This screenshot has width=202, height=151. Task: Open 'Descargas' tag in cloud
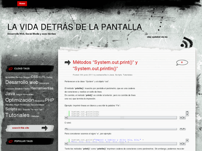click(x=44, y=83)
